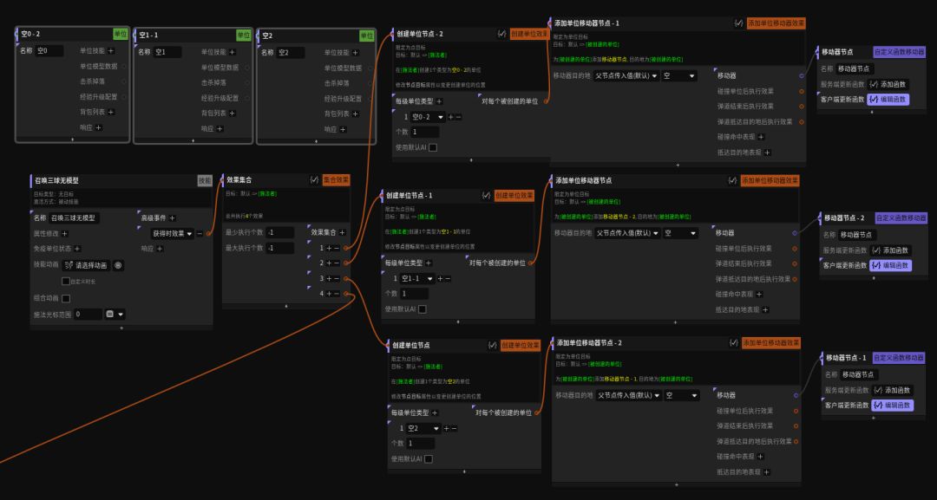Click the 单位 tag on node 空1-1

point(243,36)
